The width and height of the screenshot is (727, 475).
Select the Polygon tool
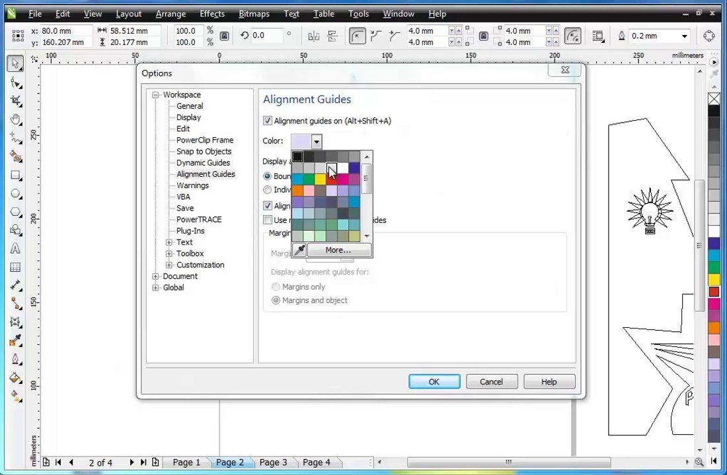pyautogui.click(x=15, y=212)
